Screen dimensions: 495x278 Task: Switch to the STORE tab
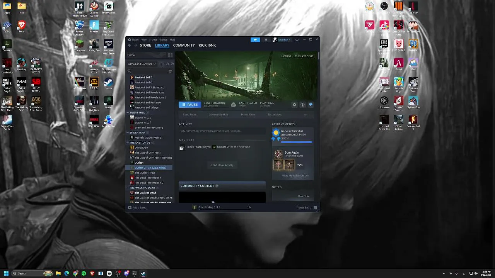145,45
